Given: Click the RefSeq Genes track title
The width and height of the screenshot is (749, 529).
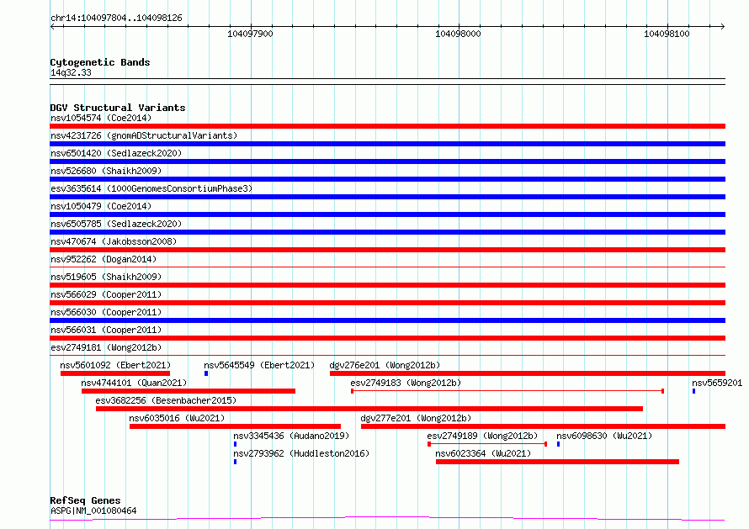Looking at the screenshot, I should [85, 501].
